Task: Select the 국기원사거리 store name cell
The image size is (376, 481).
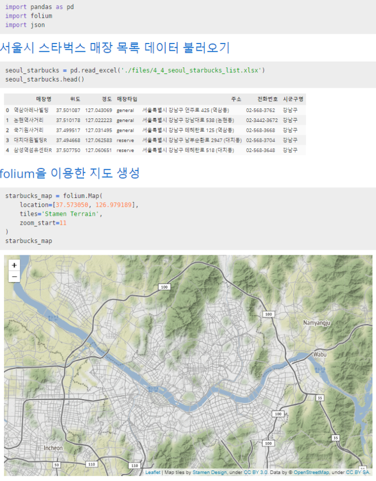Action: 29,130
